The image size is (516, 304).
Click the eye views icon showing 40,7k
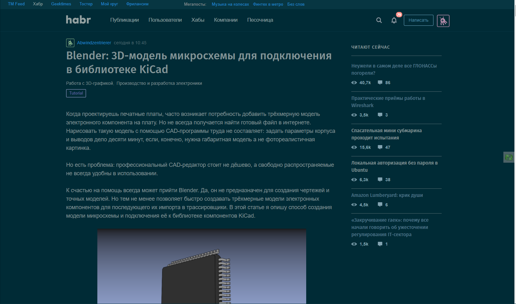pyautogui.click(x=354, y=83)
